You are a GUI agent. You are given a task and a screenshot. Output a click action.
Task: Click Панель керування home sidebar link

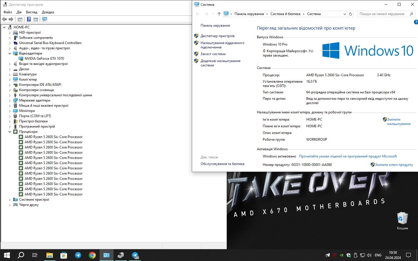(215, 26)
